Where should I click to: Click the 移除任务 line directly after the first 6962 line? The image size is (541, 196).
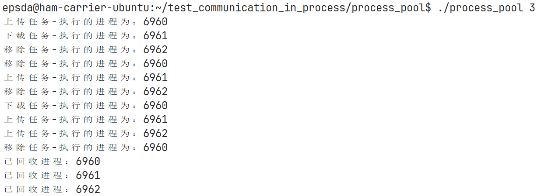click(x=85, y=64)
